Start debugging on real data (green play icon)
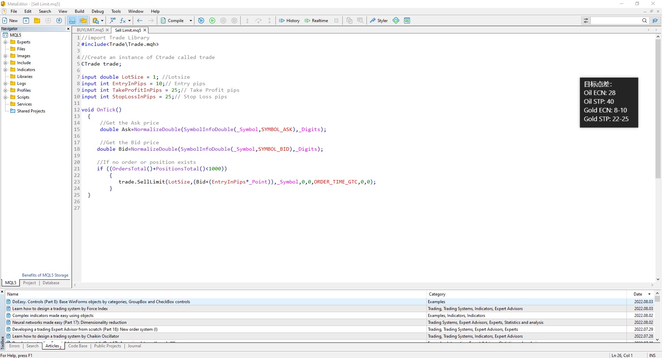Viewport: 662px width, 358px height. tap(212, 21)
